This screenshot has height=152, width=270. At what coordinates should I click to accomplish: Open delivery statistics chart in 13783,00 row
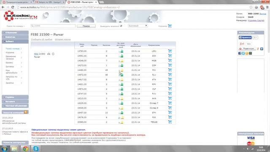[122, 51]
